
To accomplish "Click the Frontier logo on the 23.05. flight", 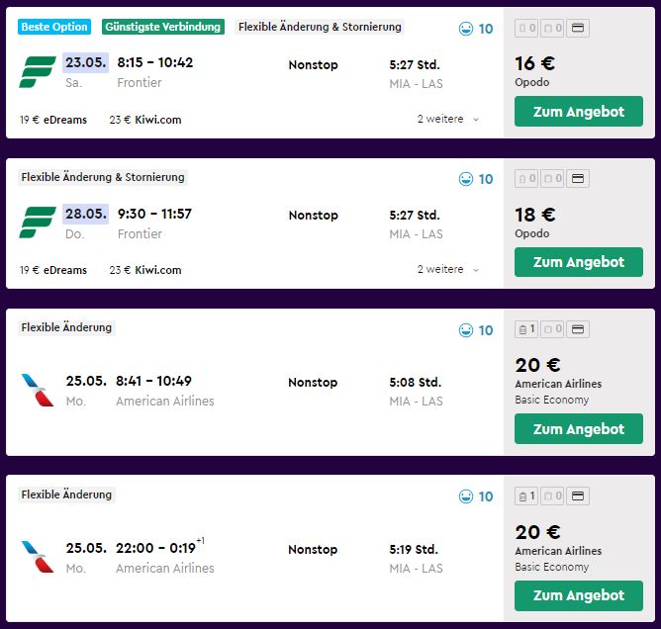I will click(38, 72).
